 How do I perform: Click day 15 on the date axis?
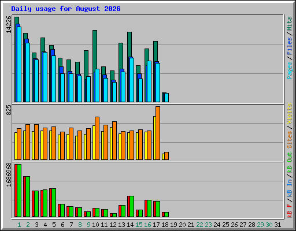click(139, 225)
